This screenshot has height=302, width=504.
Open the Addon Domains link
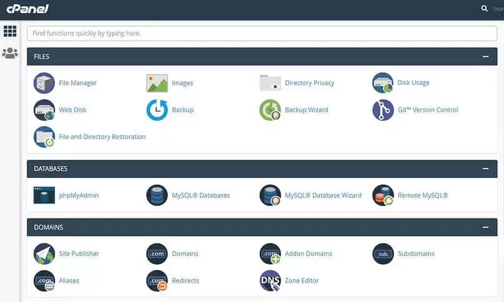tap(309, 254)
